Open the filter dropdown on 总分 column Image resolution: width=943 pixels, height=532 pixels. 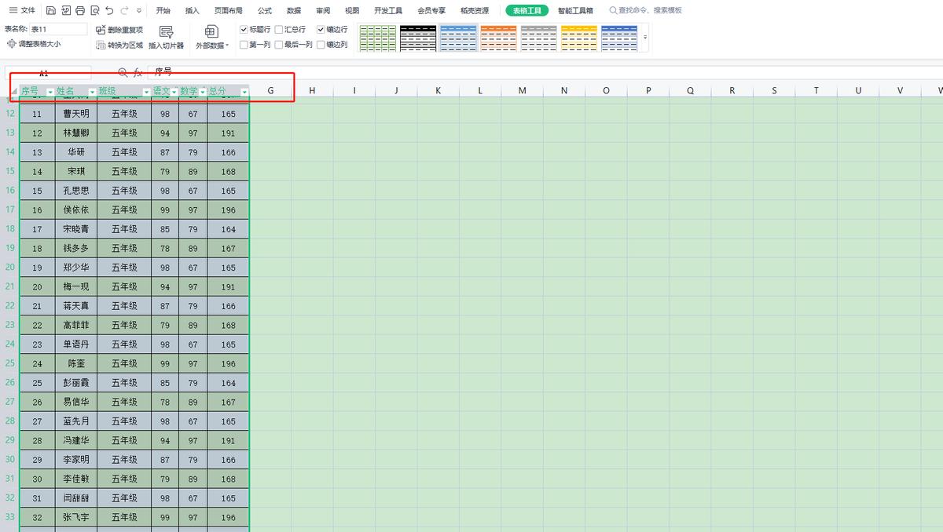pos(244,91)
